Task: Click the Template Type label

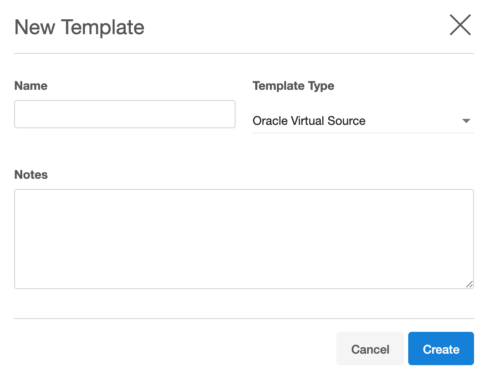Action: [x=293, y=86]
